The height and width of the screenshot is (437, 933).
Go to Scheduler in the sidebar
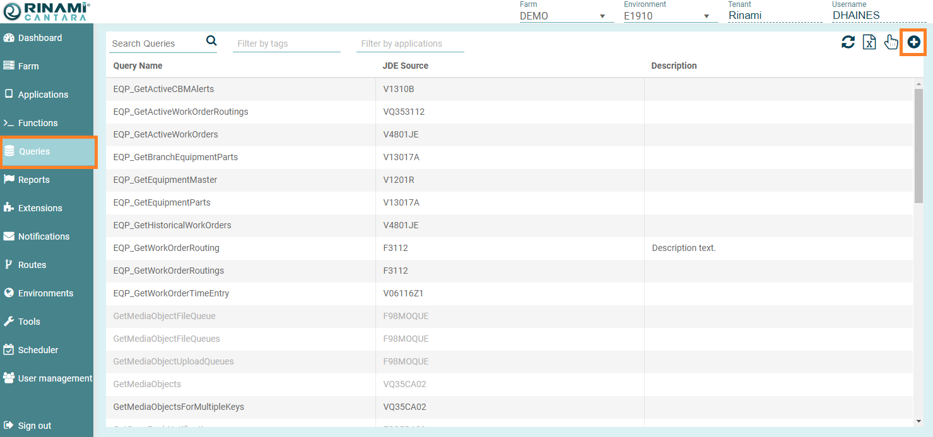pyautogui.click(x=38, y=350)
